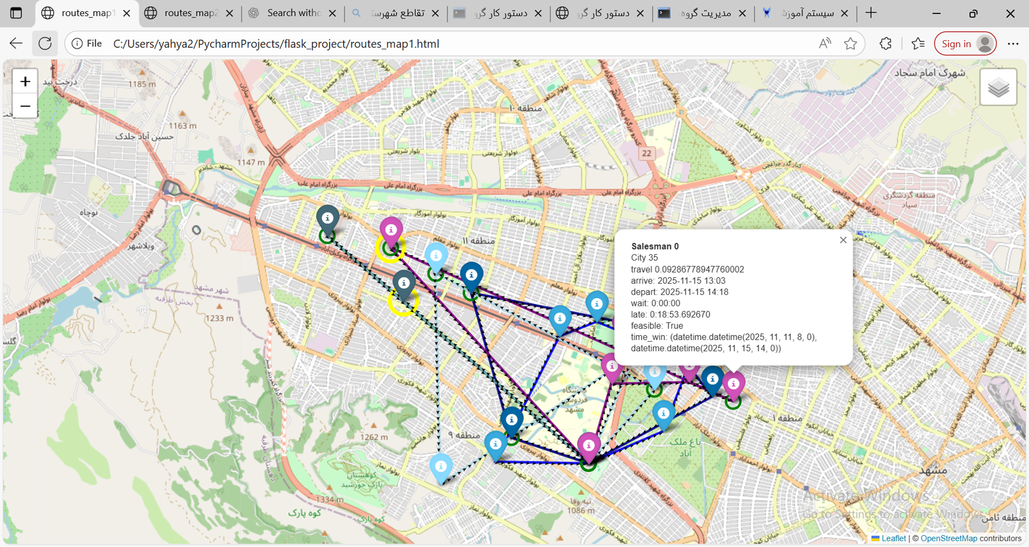Image resolution: width=1029 pixels, height=547 pixels.
Task: Add this page to favorites with the star
Action: 850,44
